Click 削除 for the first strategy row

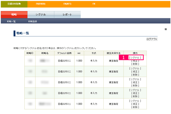135,64
